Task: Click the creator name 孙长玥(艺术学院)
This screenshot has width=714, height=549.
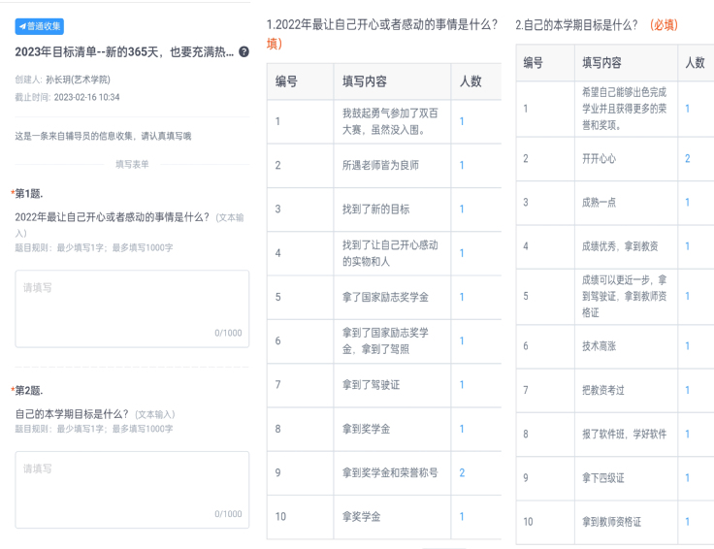Action: pos(78,80)
